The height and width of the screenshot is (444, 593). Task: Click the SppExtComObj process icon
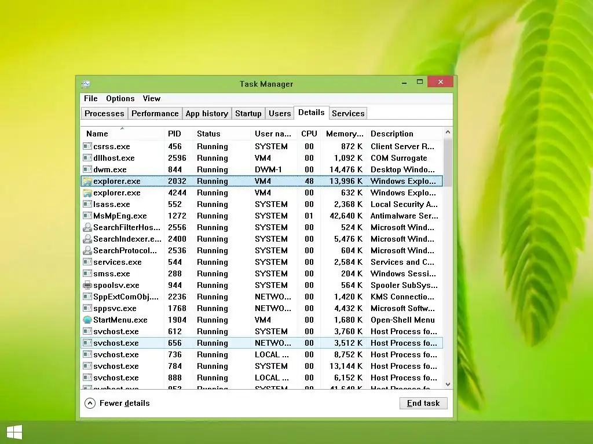click(x=87, y=297)
